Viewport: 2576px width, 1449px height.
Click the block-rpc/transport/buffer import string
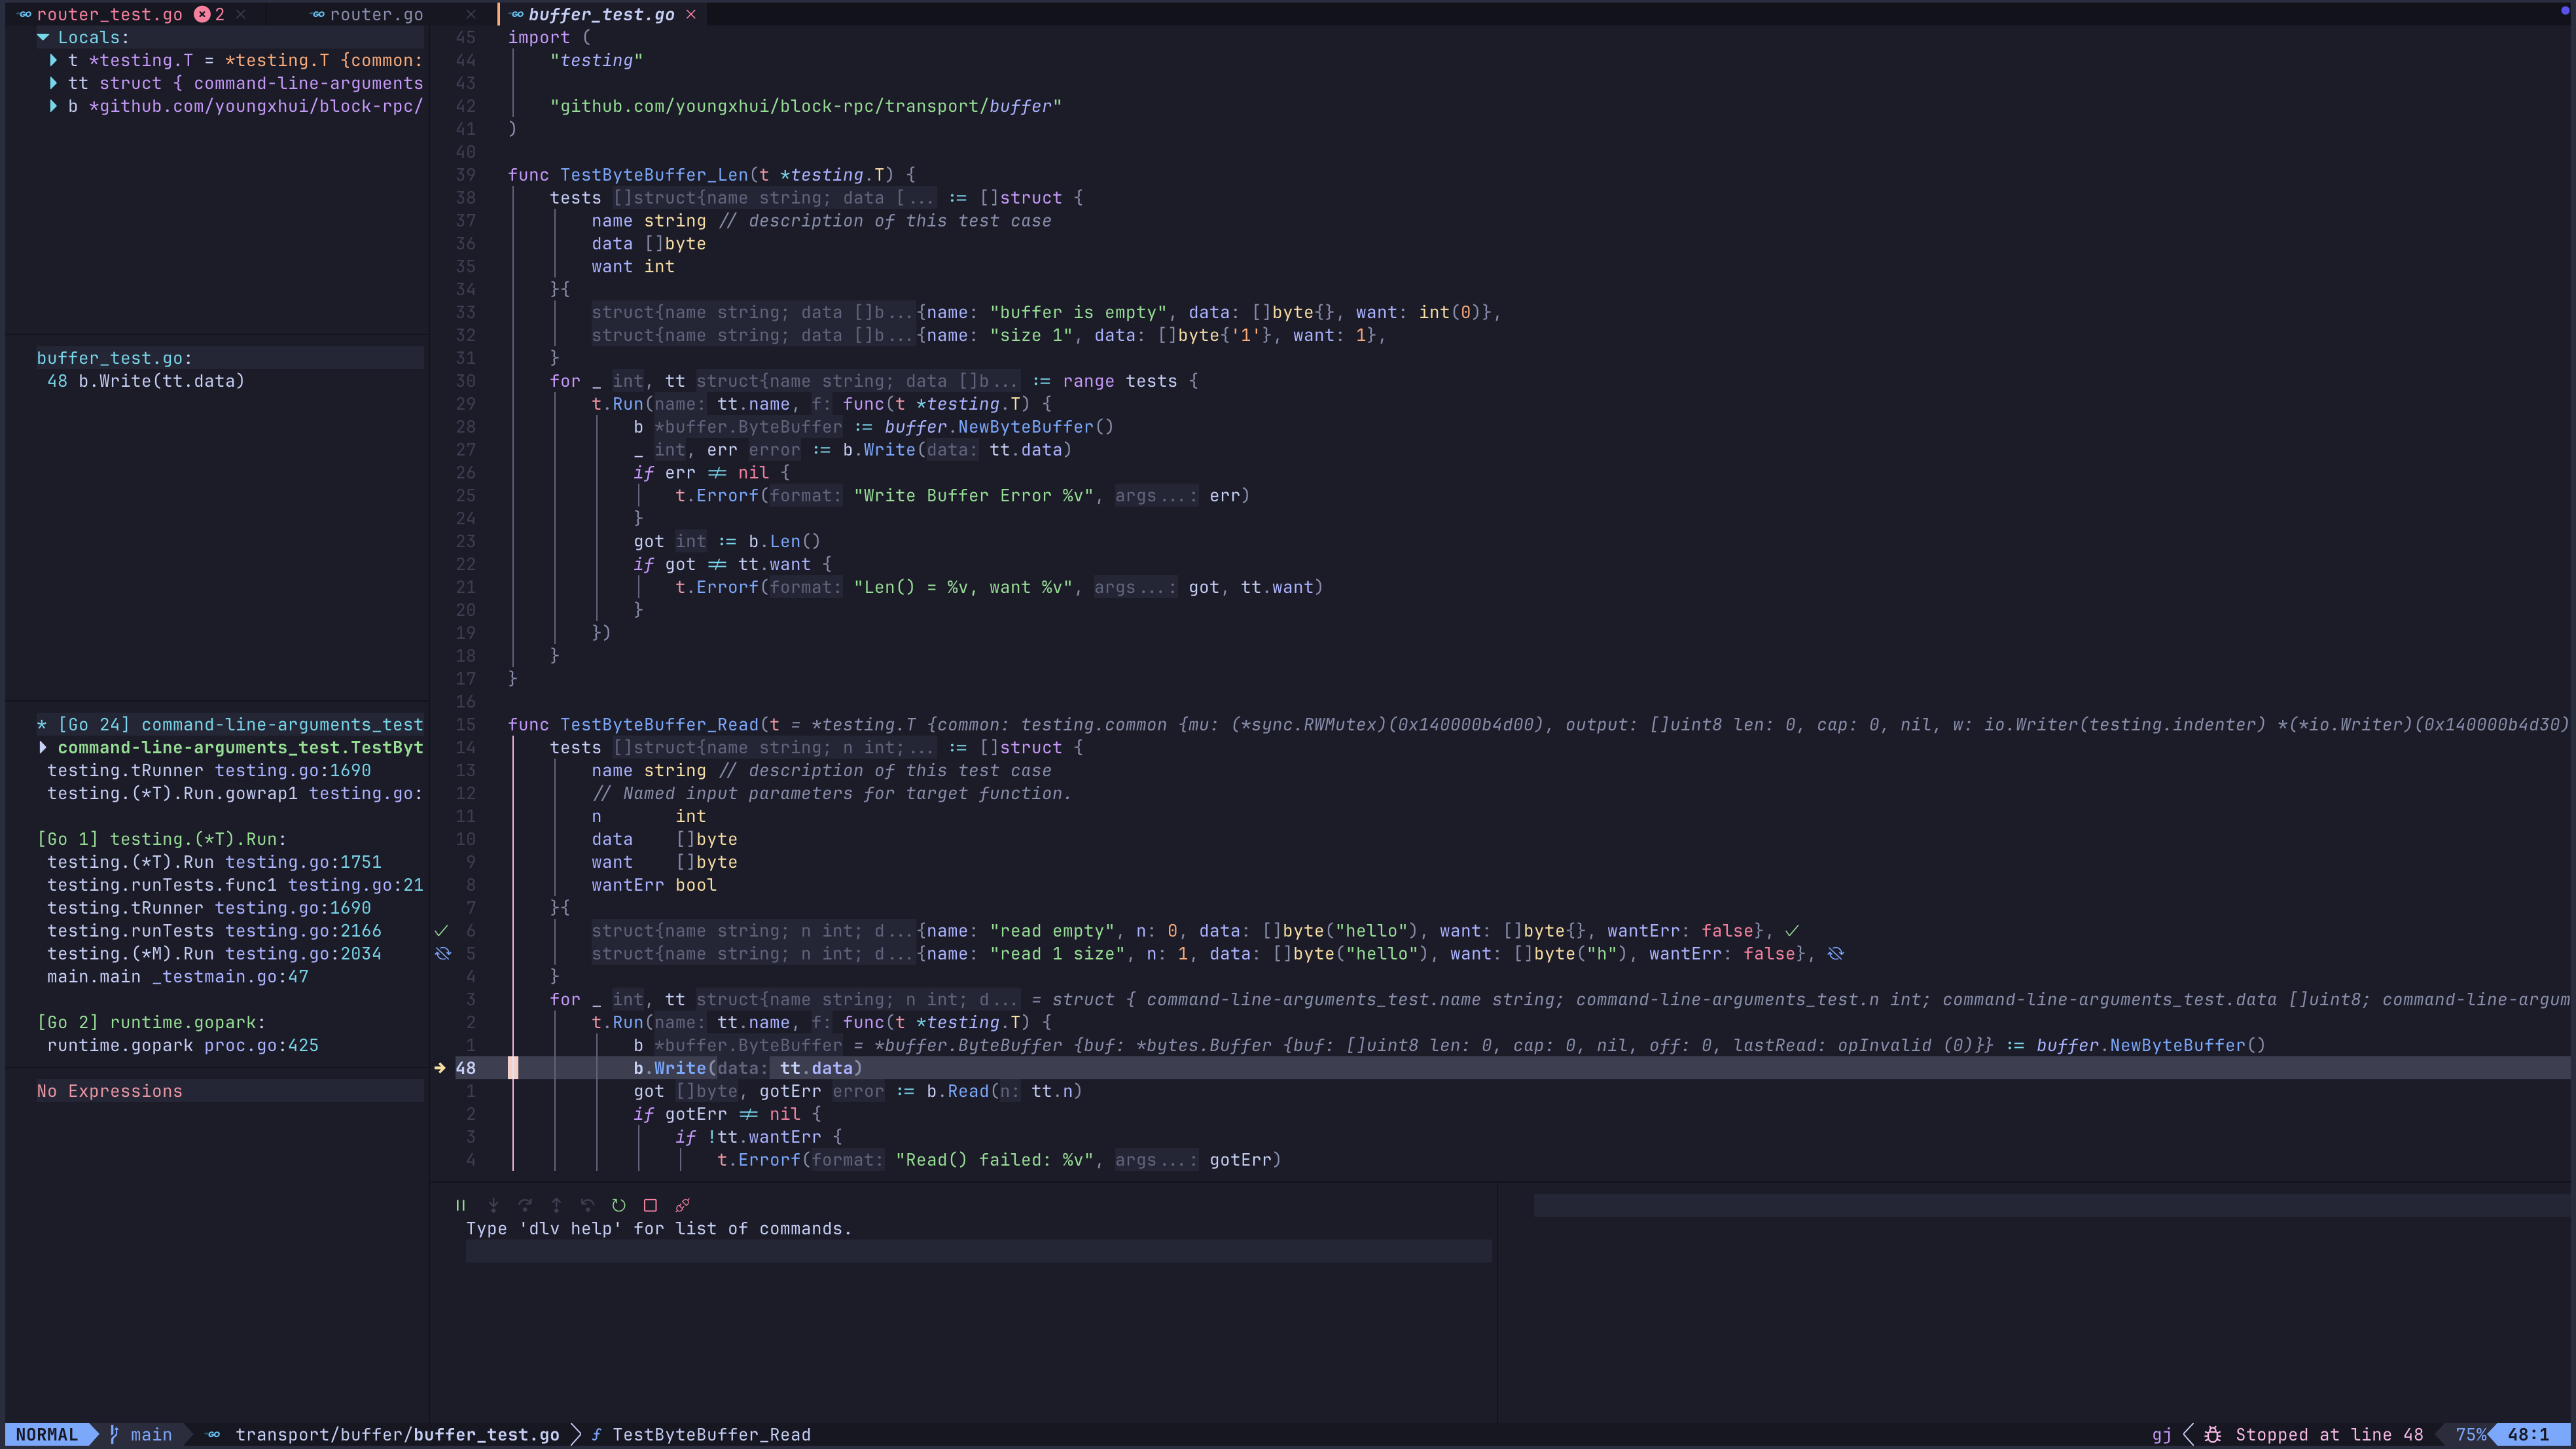click(x=805, y=106)
